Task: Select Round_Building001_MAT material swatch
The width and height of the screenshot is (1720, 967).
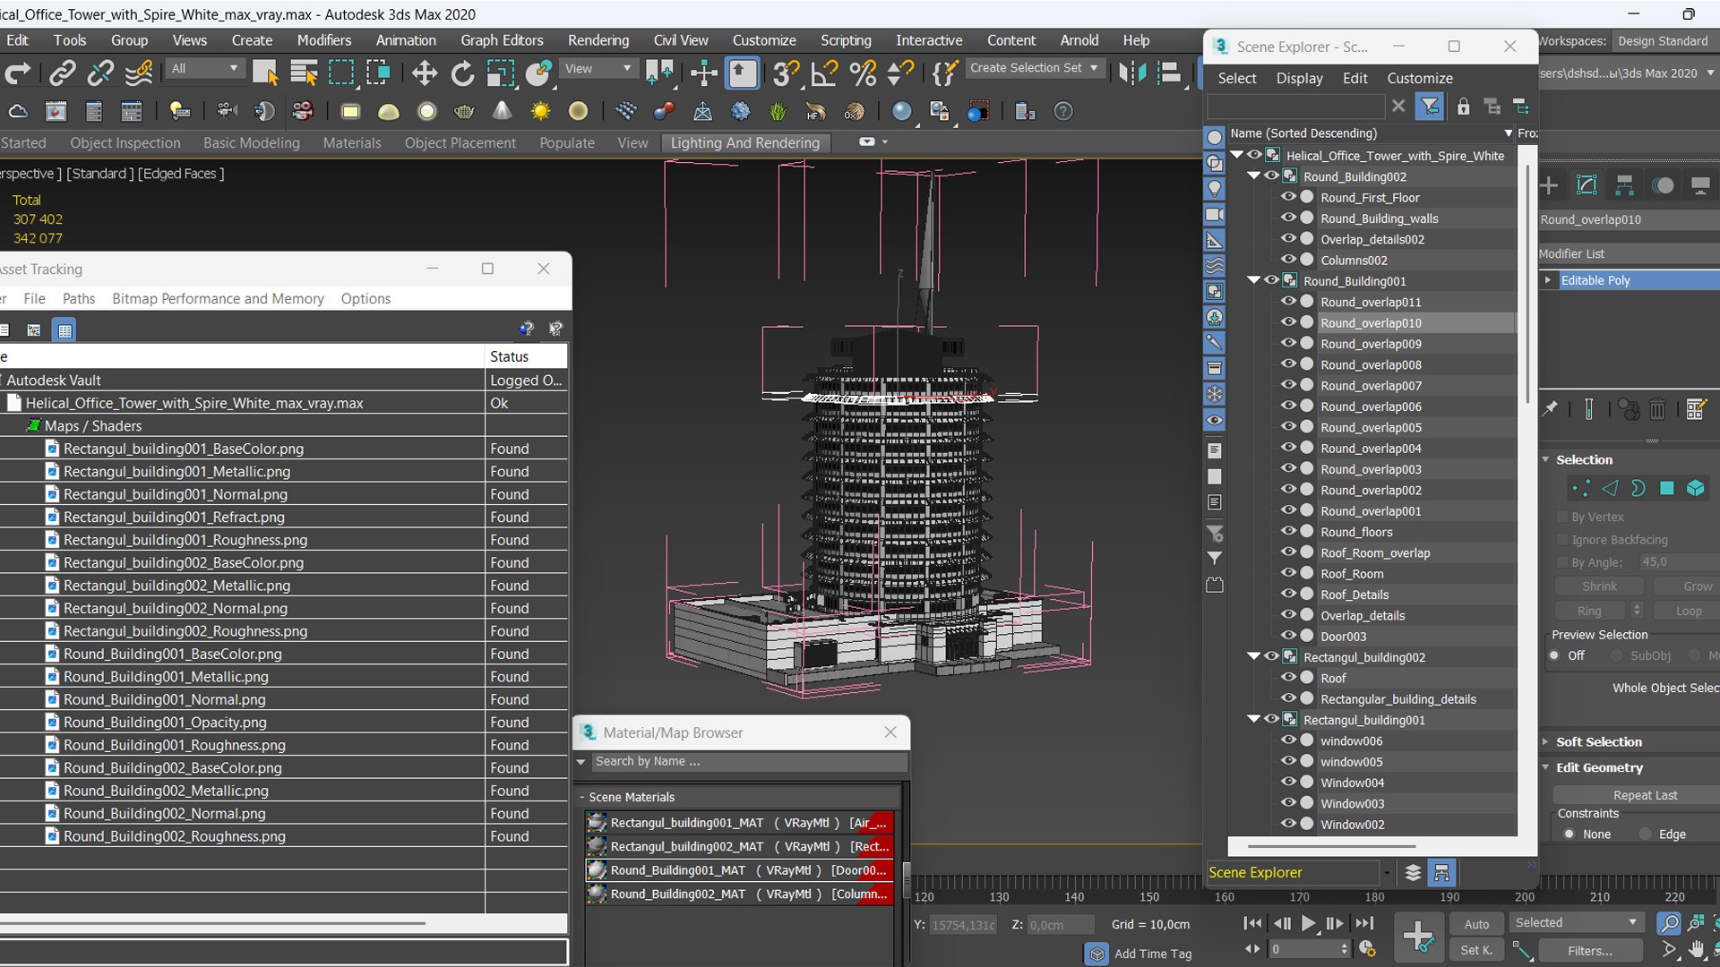Action: pyautogui.click(x=597, y=870)
